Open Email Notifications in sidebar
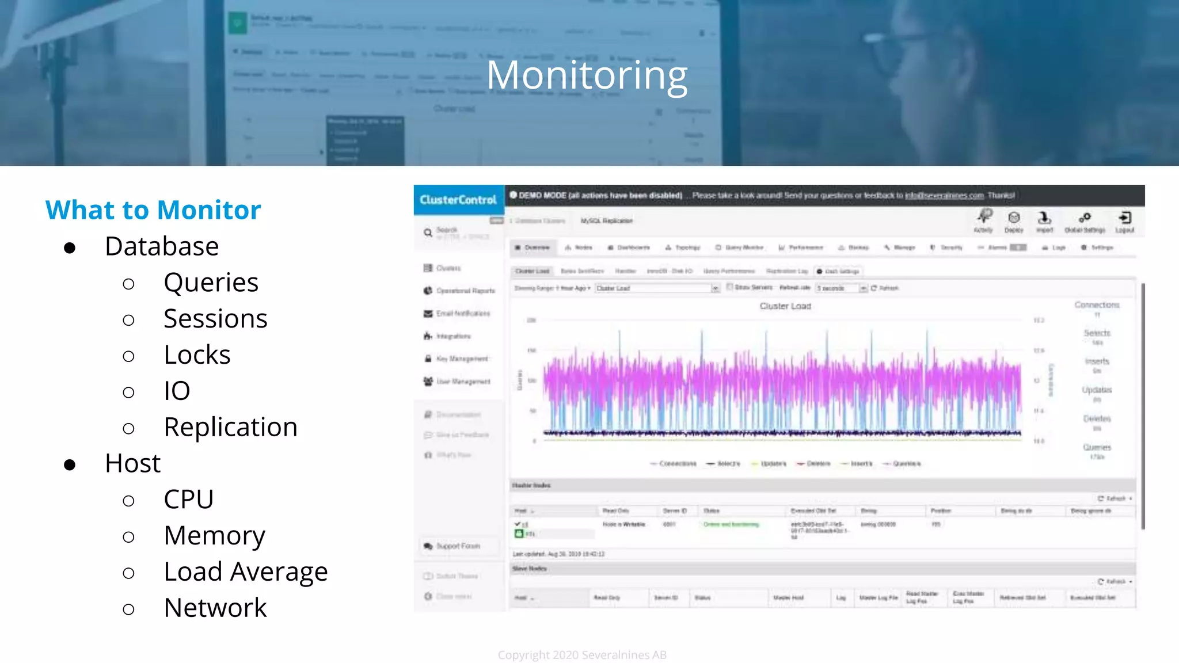The width and height of the screenshot is (1179, 663). 457,314
